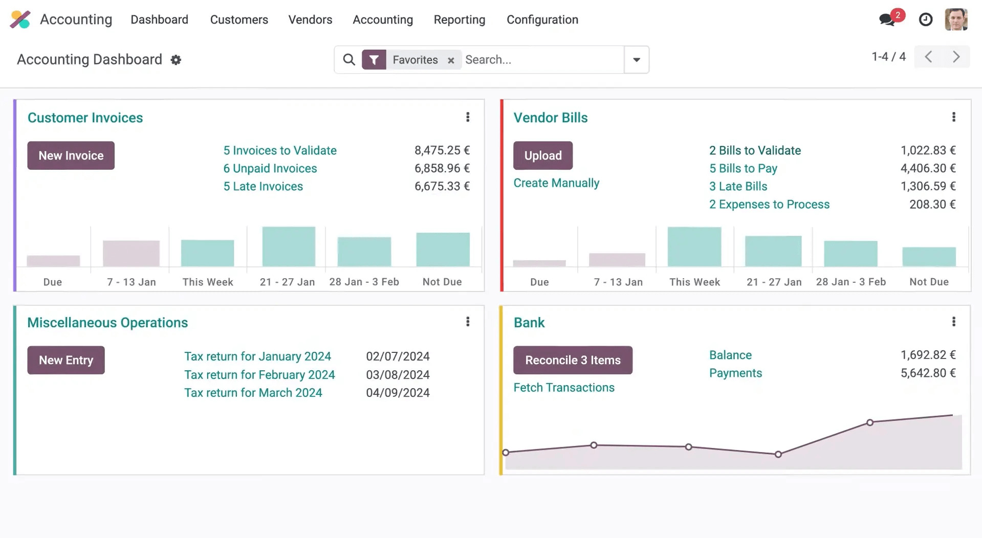Image resolution: width=982 pixels, height=538 pixels.
Task: Upload a vendor bill
Action: pyautogui.click(x=542, y=155)
